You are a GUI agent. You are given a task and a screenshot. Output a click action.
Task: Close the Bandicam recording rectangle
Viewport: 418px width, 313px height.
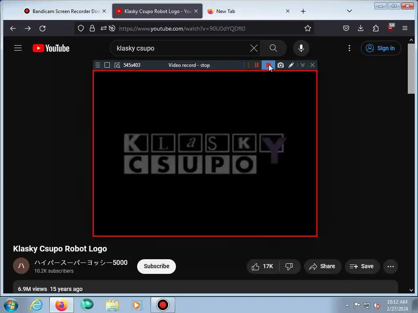(312, 65)
